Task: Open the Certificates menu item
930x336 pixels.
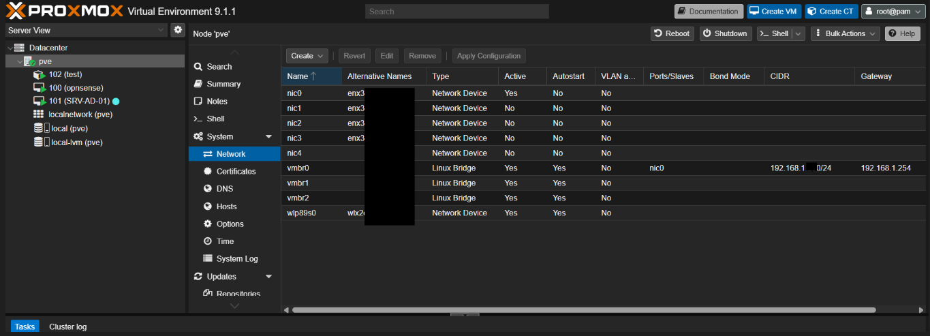Action: [234, 172]
